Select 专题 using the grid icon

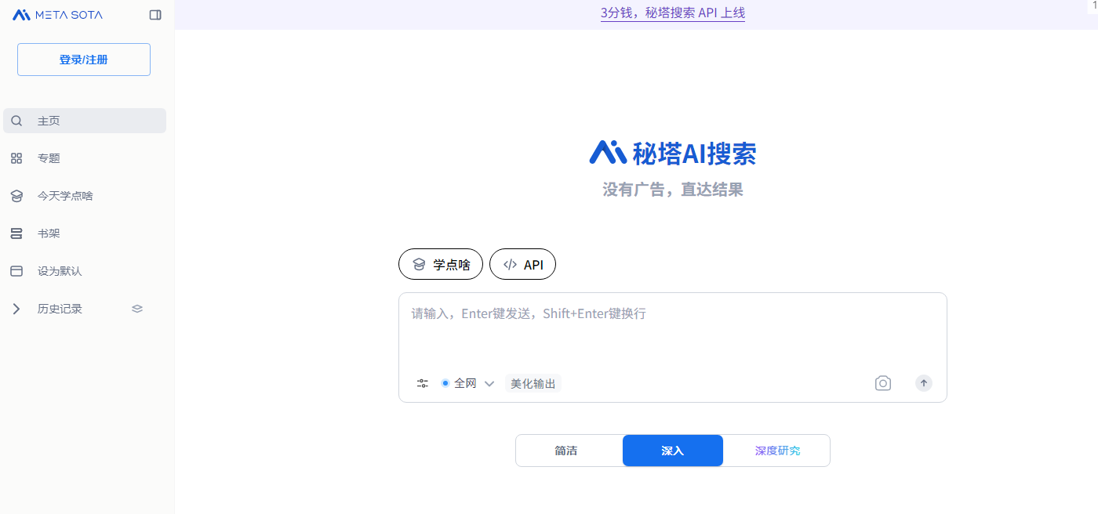click(x=16, y=157)
